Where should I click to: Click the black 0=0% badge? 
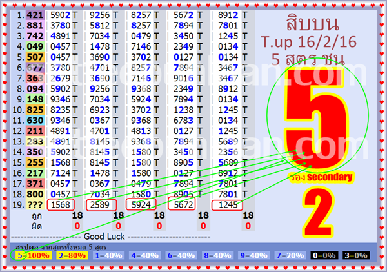[324, 255]
